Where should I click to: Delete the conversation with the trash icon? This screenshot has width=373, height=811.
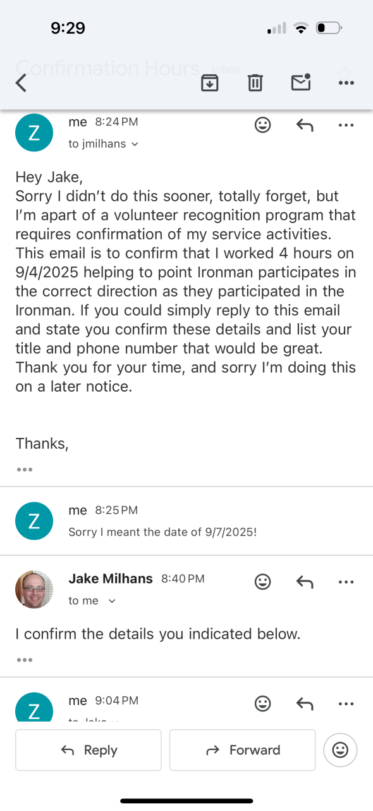[255, 82]
